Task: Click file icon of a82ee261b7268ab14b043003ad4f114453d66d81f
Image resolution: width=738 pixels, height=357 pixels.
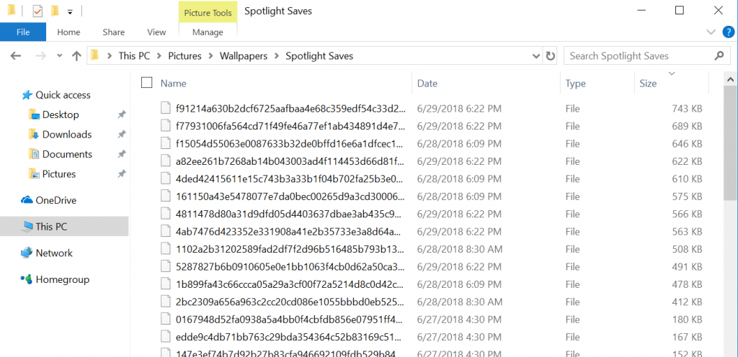Action: [x=165, y=161]
